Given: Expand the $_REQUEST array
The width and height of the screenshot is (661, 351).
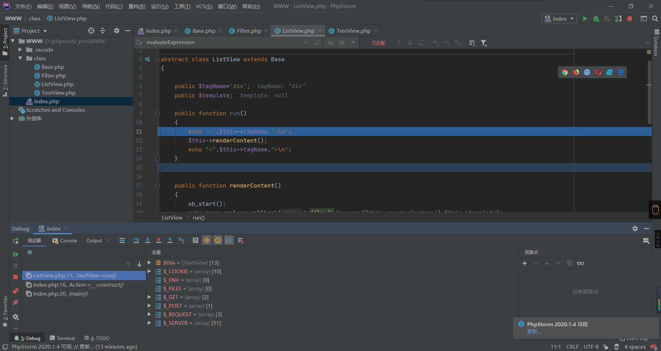Looking at the screenshot, I should 149,314.
